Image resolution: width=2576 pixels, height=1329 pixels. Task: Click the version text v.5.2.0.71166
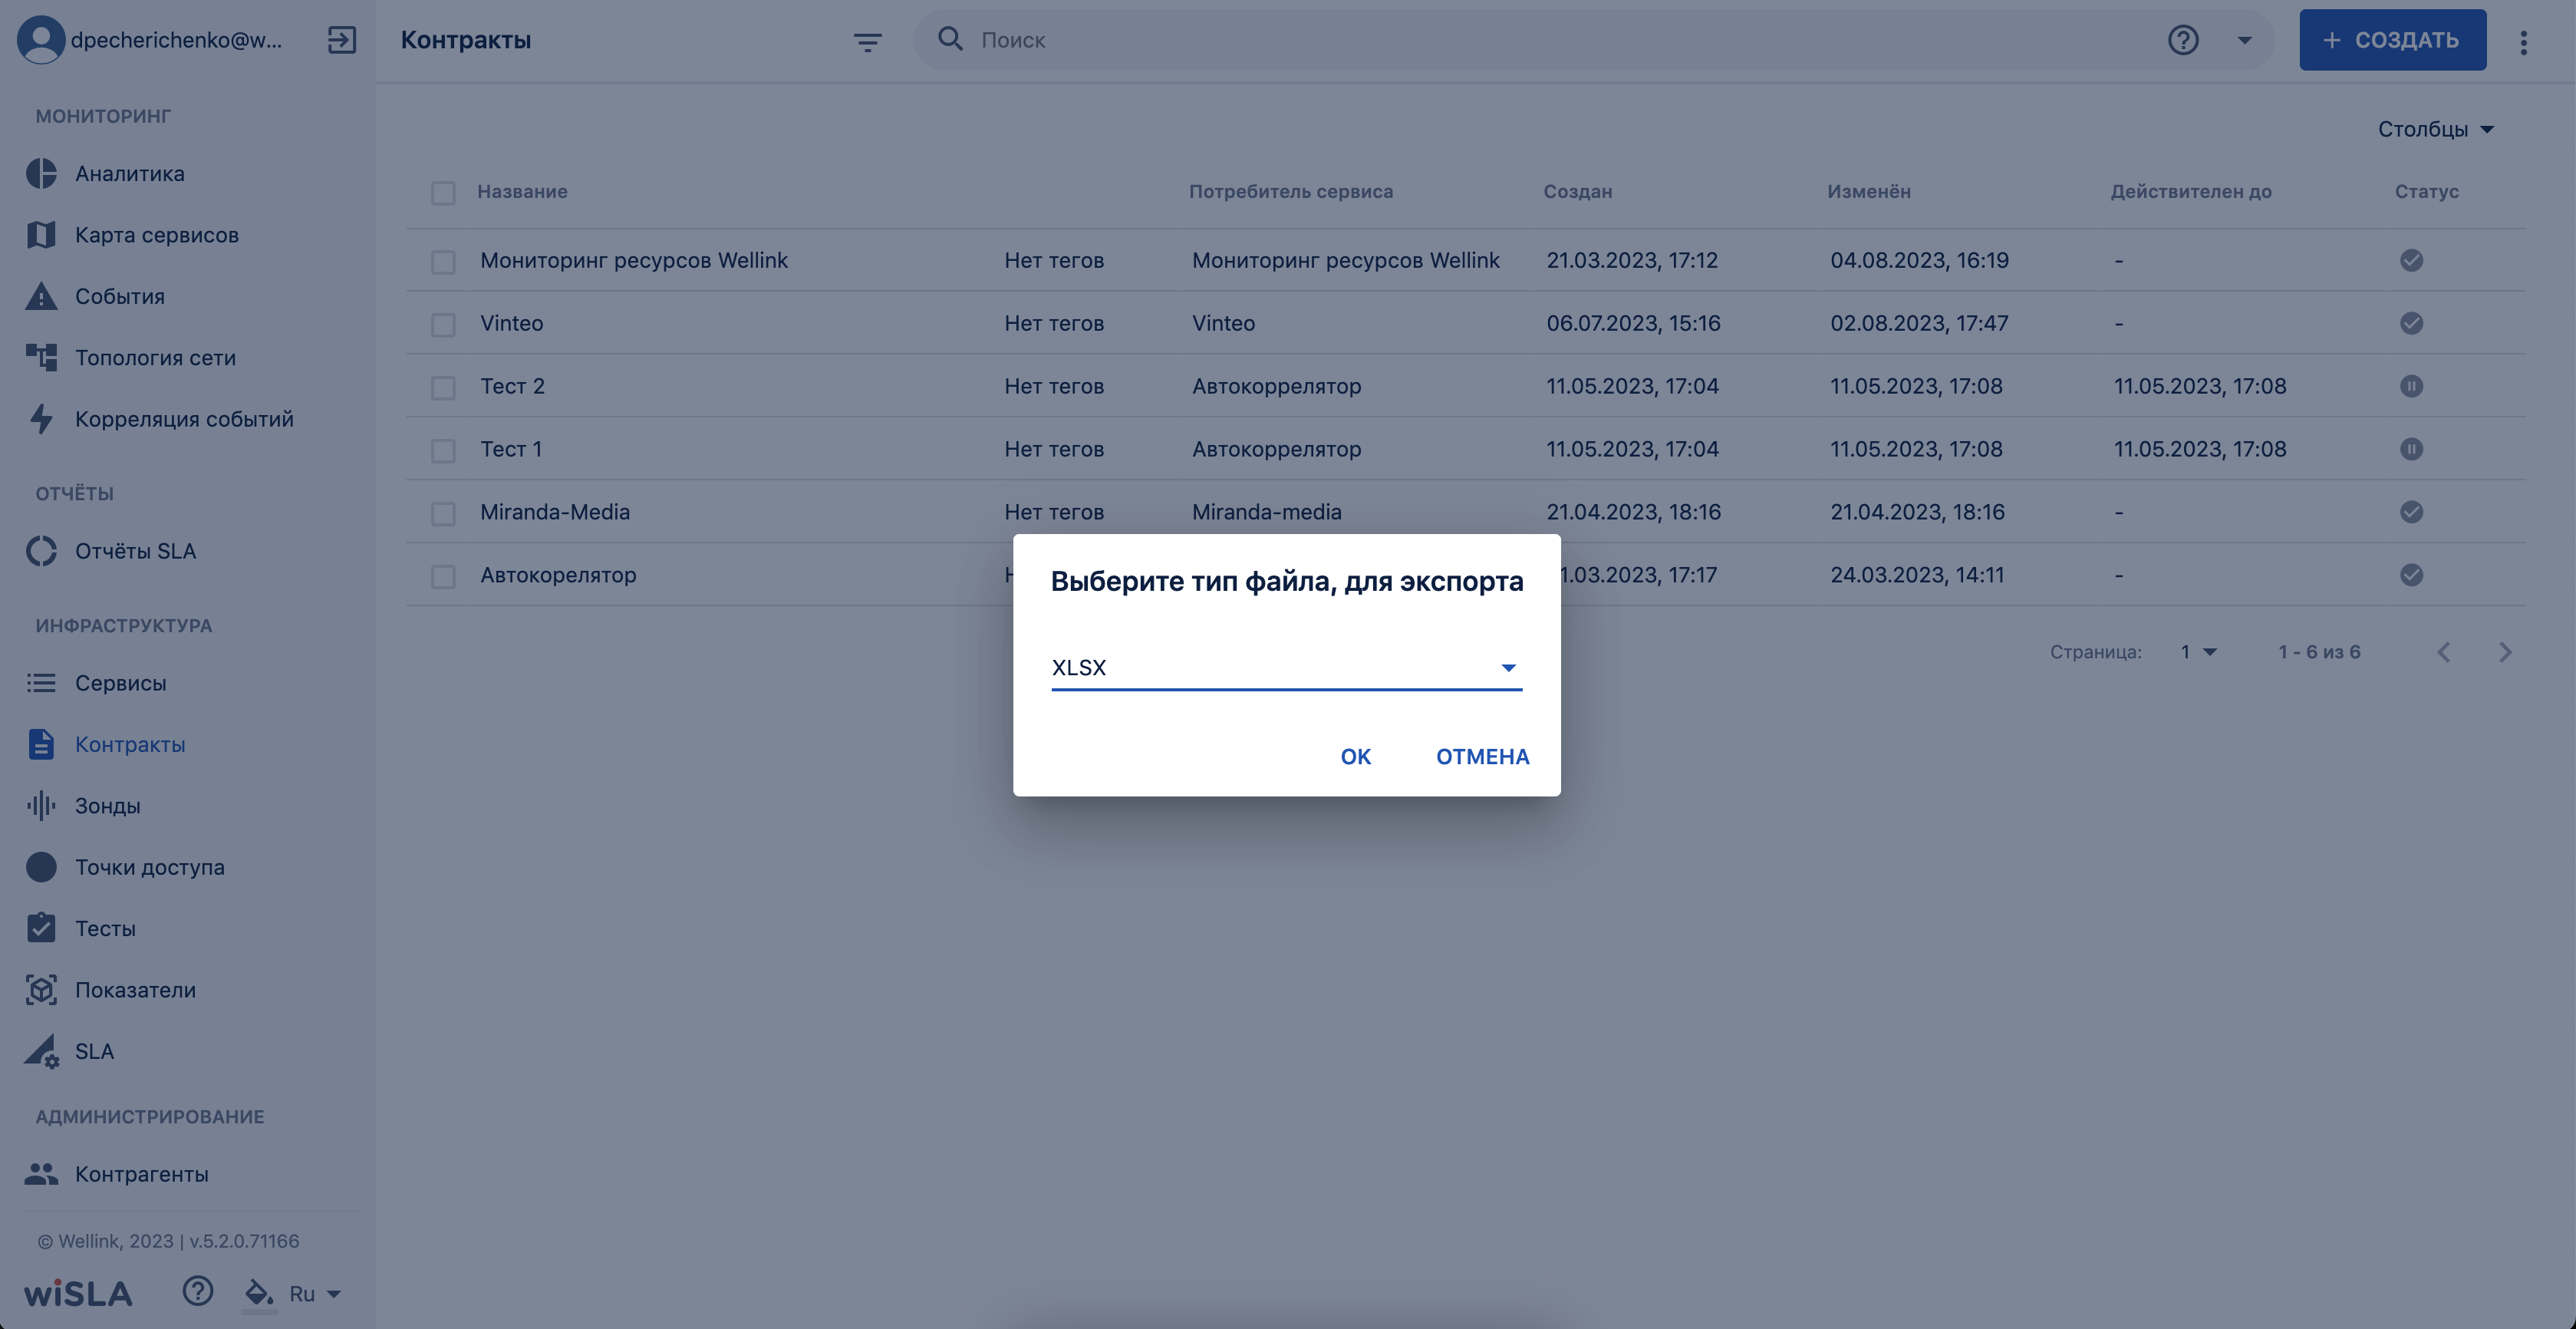[x=244, y=1241]
